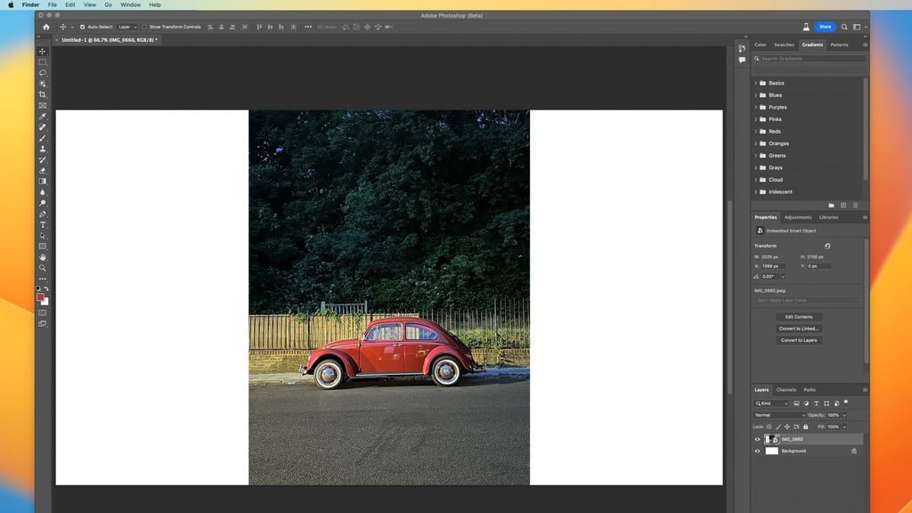The height and width of the screenshot is (513, 912).
Task: Select the Gradient tool
Action: tap(42, 181)
